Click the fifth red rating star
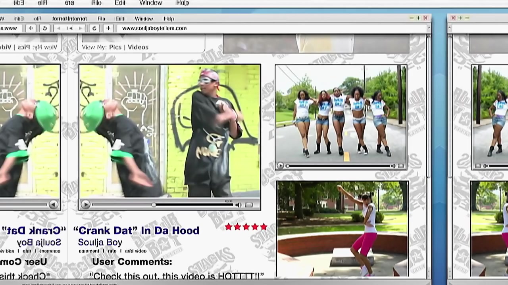 click(x=264, y=227)
